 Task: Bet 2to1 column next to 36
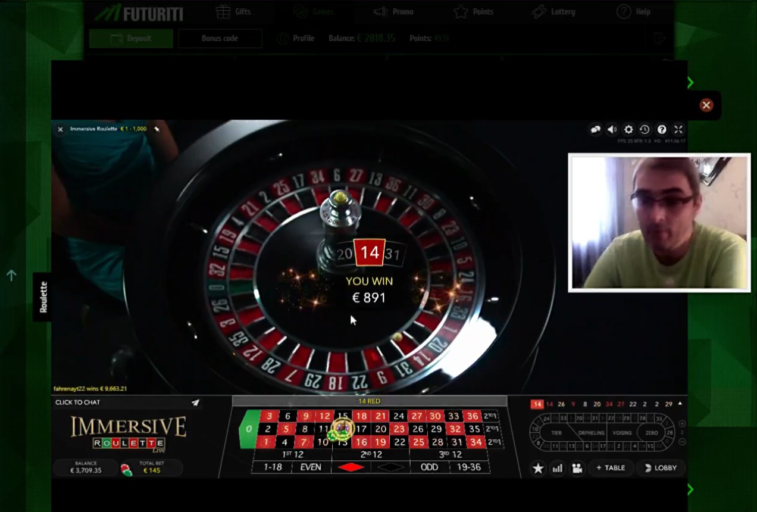tap(490, 416)
